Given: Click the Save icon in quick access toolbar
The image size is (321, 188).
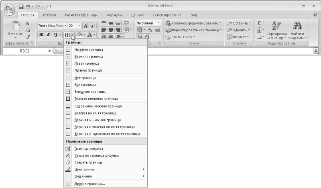Looking at the screenshot, I should point(21,7).
